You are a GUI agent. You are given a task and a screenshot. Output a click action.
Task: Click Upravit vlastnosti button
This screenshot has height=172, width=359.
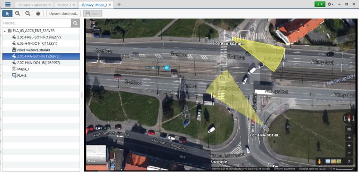point(63,14)
